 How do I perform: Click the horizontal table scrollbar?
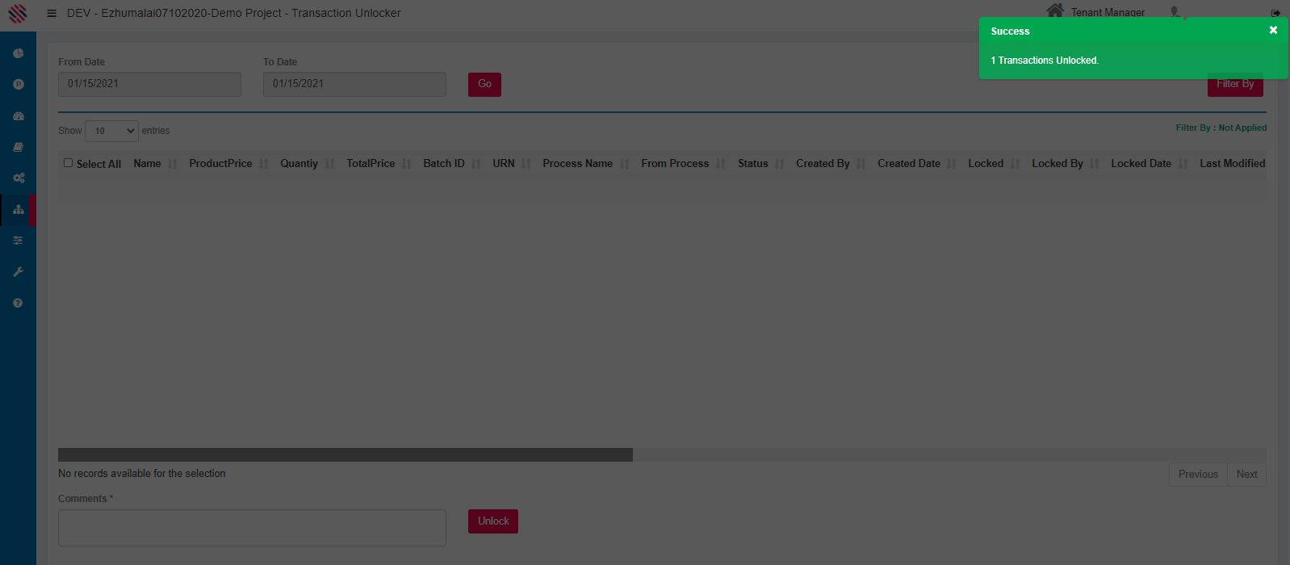pos(346,455)
